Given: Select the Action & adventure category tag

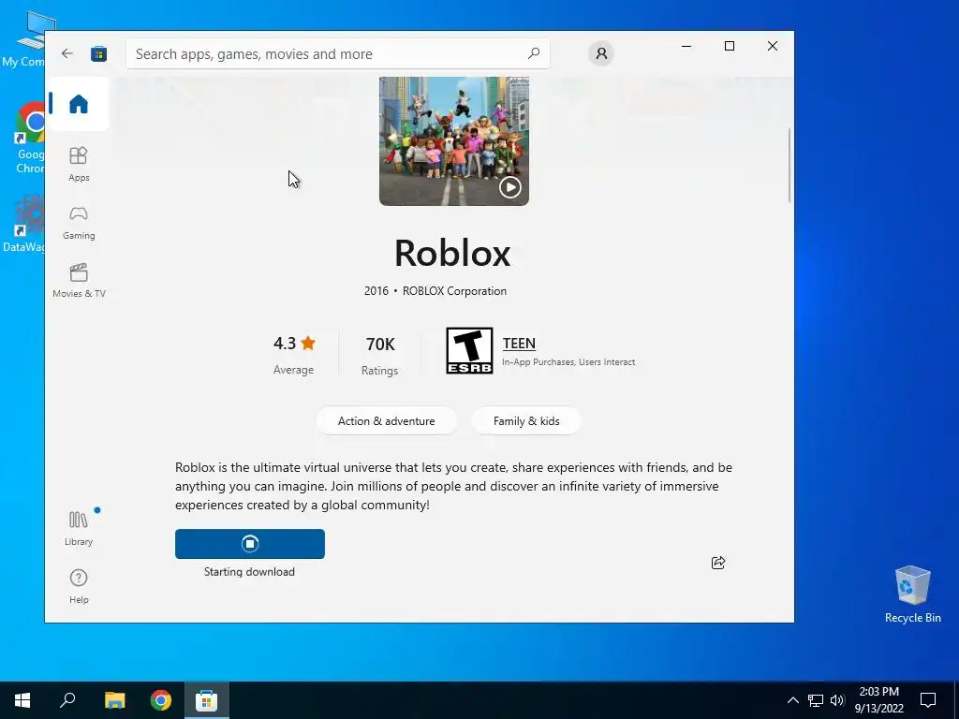Looking at the screenshot, I should coord(386,420).
